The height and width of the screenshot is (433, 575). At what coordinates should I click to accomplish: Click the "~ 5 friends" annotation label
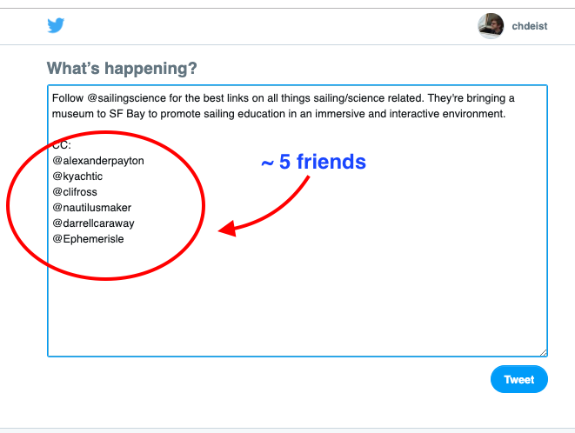pyautogui.click(x=313, y=162)
